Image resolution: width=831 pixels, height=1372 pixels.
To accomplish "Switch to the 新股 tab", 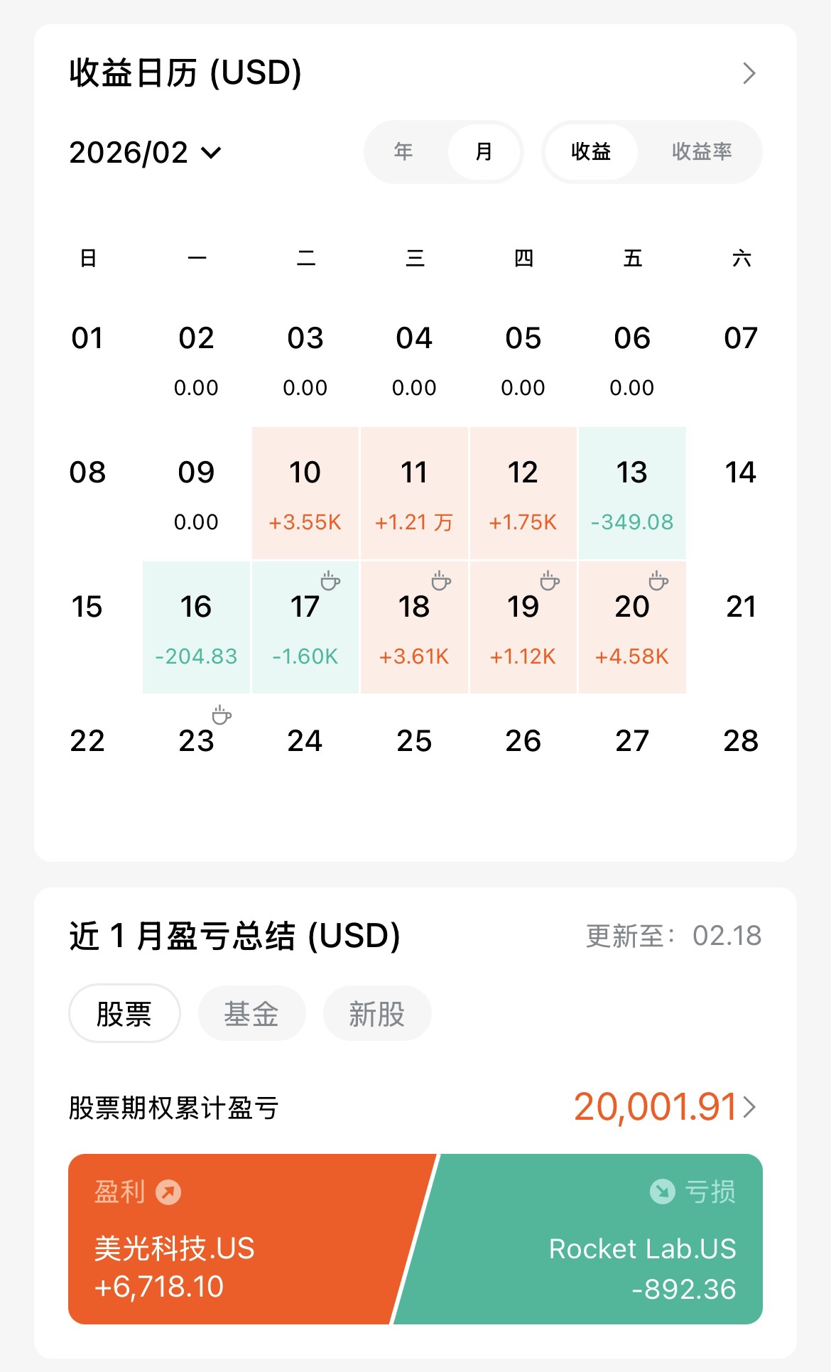I will [x=376, y=1014].
